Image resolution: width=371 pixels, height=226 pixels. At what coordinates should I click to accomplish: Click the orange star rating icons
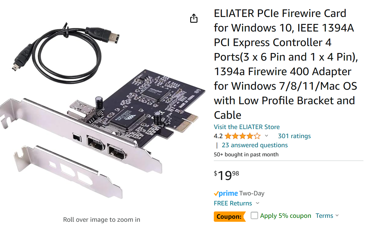click(x=242, y=136)
